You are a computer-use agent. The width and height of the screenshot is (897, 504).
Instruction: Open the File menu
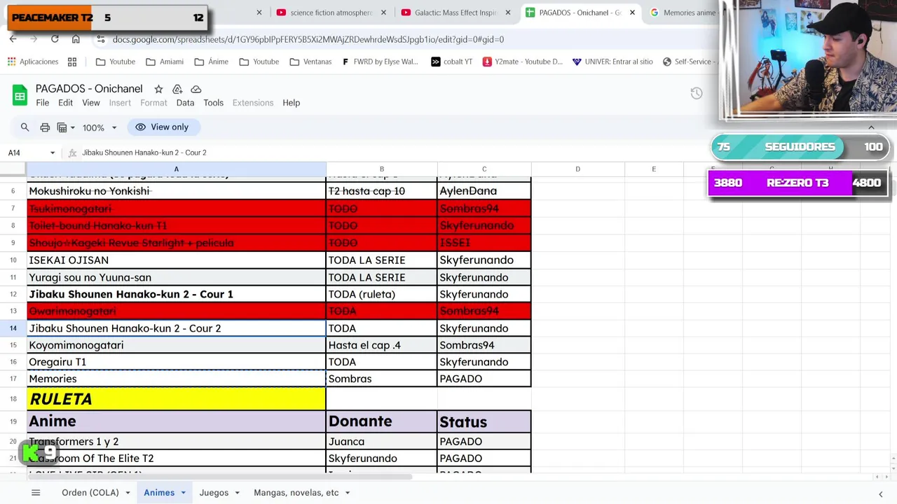click(42, 103)
